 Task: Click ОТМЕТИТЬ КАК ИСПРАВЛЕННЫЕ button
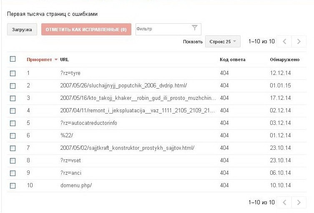(86, 30)
